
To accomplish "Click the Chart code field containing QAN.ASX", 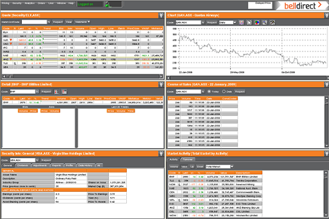I will (188, 22).
